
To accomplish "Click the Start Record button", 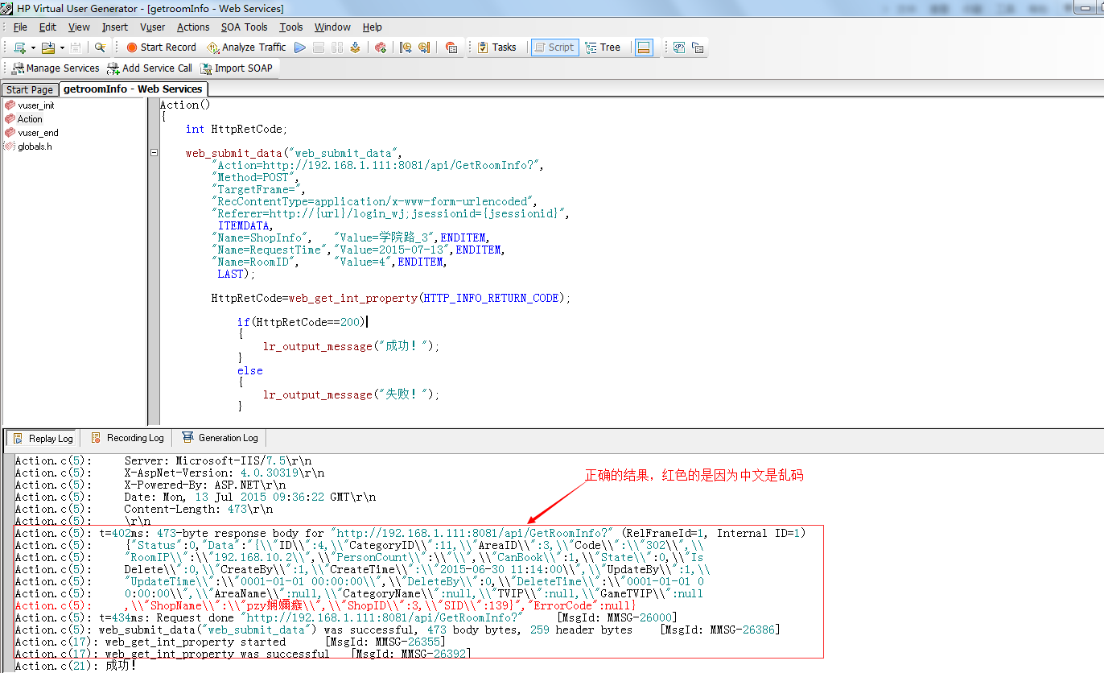I will (161, 47).
